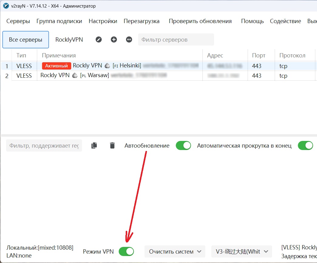Screen dimensions: 317x263
Task: Click the add subscription plus icon
Action: pos(114,39)
